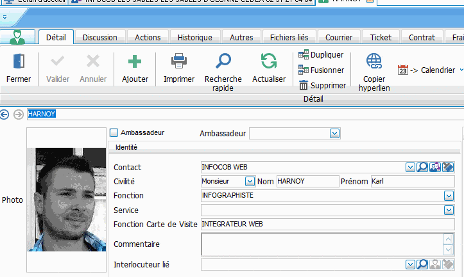This screenshot has width=464, height=277.
Task: Click into the Commentaire text field
Action: click(321, 244)
